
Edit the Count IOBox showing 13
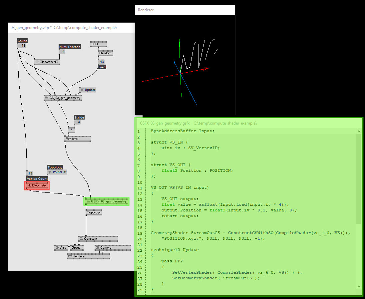pos(22,45)
